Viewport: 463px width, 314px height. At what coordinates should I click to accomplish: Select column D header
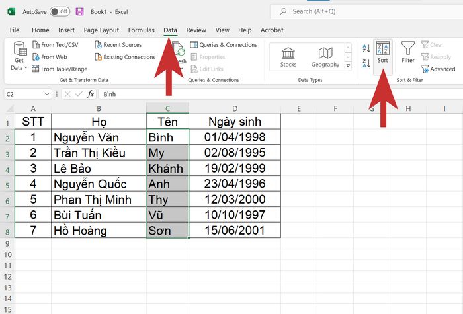coord(235,108)
